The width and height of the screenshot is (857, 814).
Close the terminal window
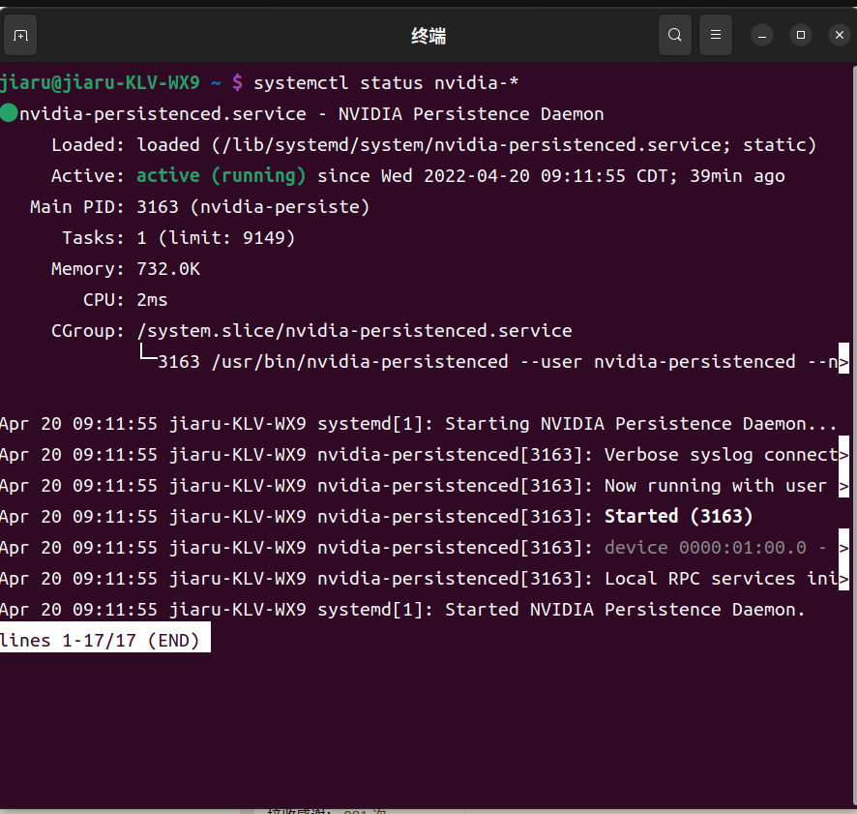pyautogui.click(x=840, y=36)
